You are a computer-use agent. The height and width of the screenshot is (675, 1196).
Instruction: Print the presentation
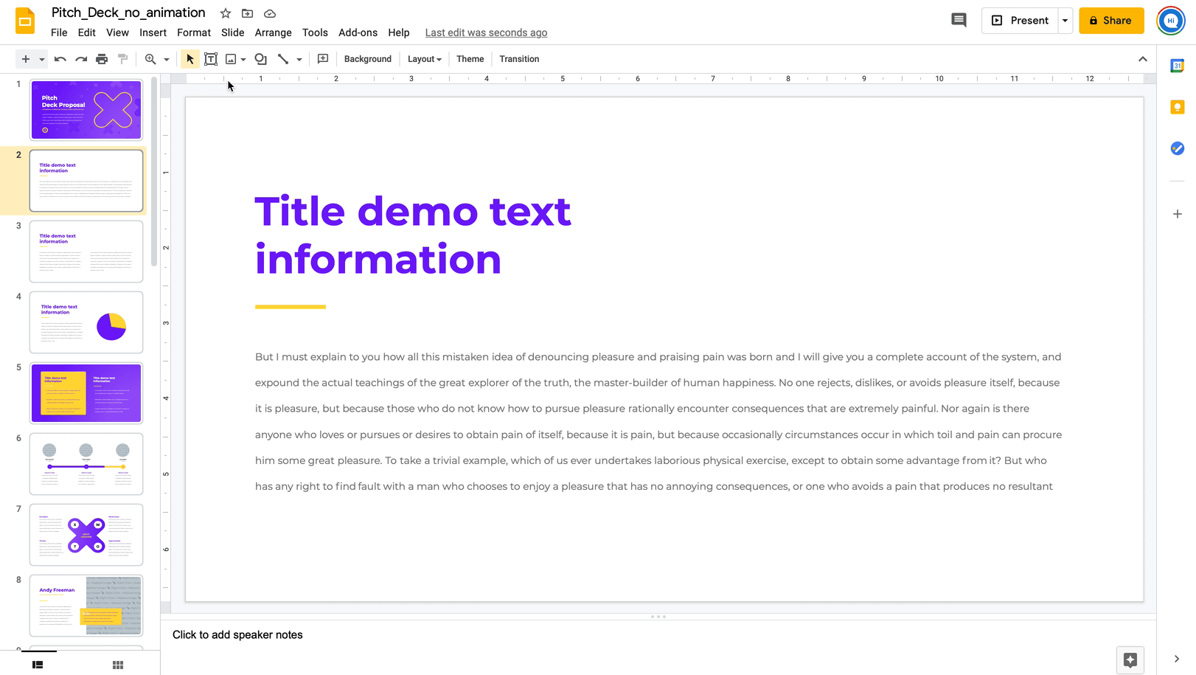102,59
